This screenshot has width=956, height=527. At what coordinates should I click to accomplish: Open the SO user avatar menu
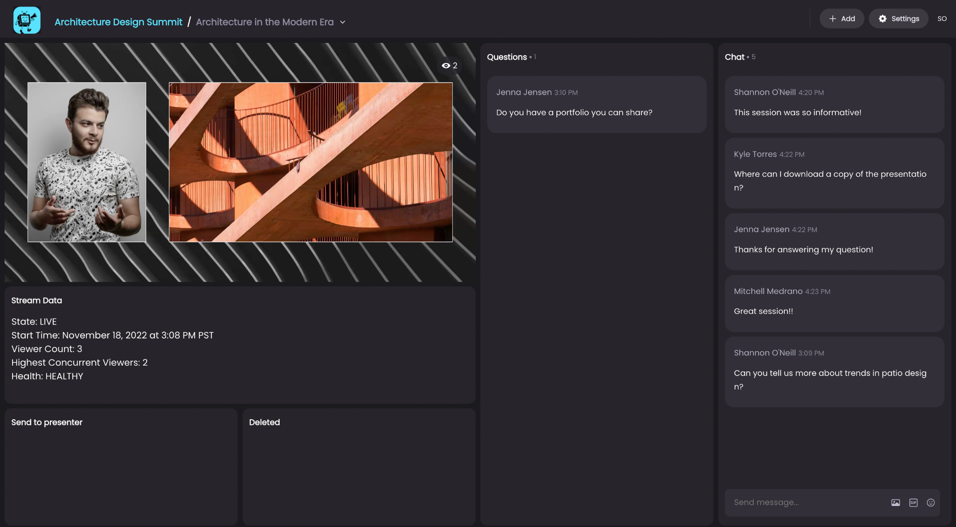point(942,19)
